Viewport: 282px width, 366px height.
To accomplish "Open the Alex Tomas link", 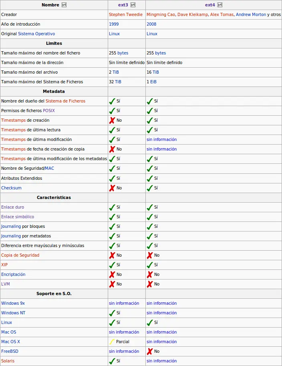I will pyautogui.click(x=222, y=14).
